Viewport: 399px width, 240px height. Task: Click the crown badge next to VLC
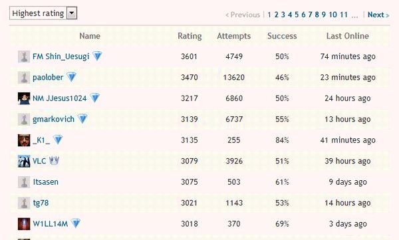pos(54,161)
